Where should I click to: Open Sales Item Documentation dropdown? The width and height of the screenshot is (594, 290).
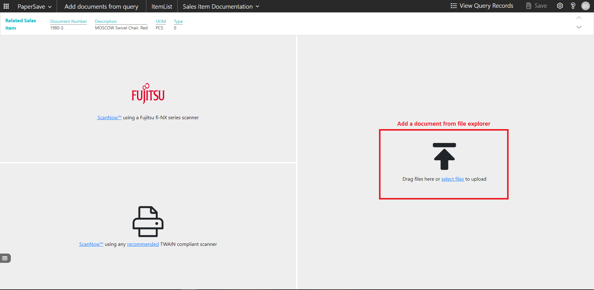tap(221, 6)
